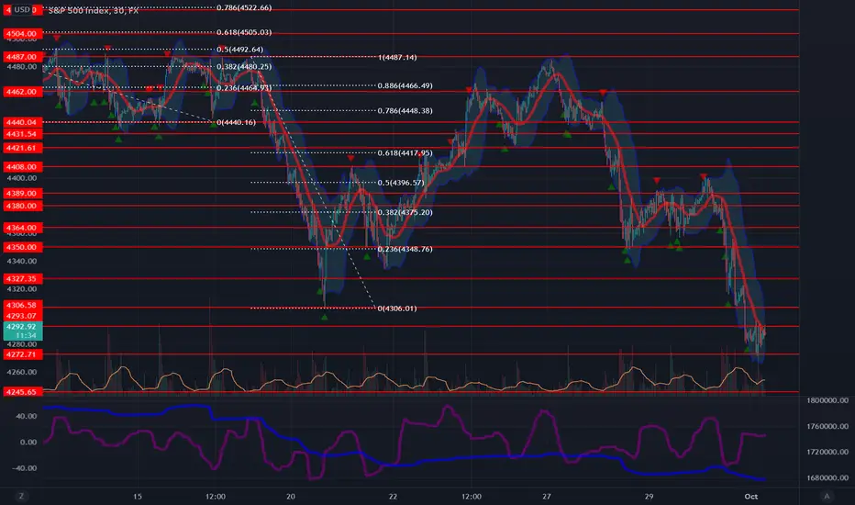Click the 0.618(4417.95) Fibonacci level label
Screen dimensions: 855x505
point(405,152)
